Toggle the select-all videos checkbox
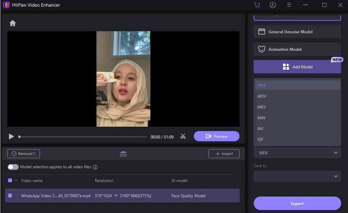Screen dimensions: 348x213 pyautogui.click(x=10, y=180)
